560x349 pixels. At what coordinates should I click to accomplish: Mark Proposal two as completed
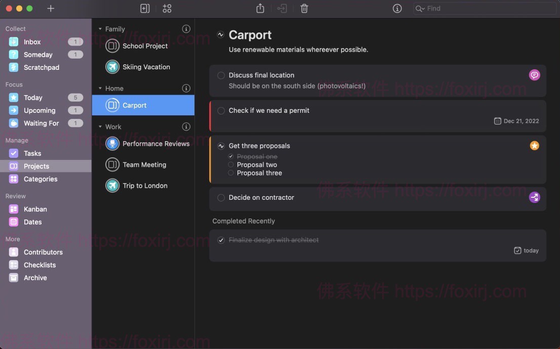point(231,165)
